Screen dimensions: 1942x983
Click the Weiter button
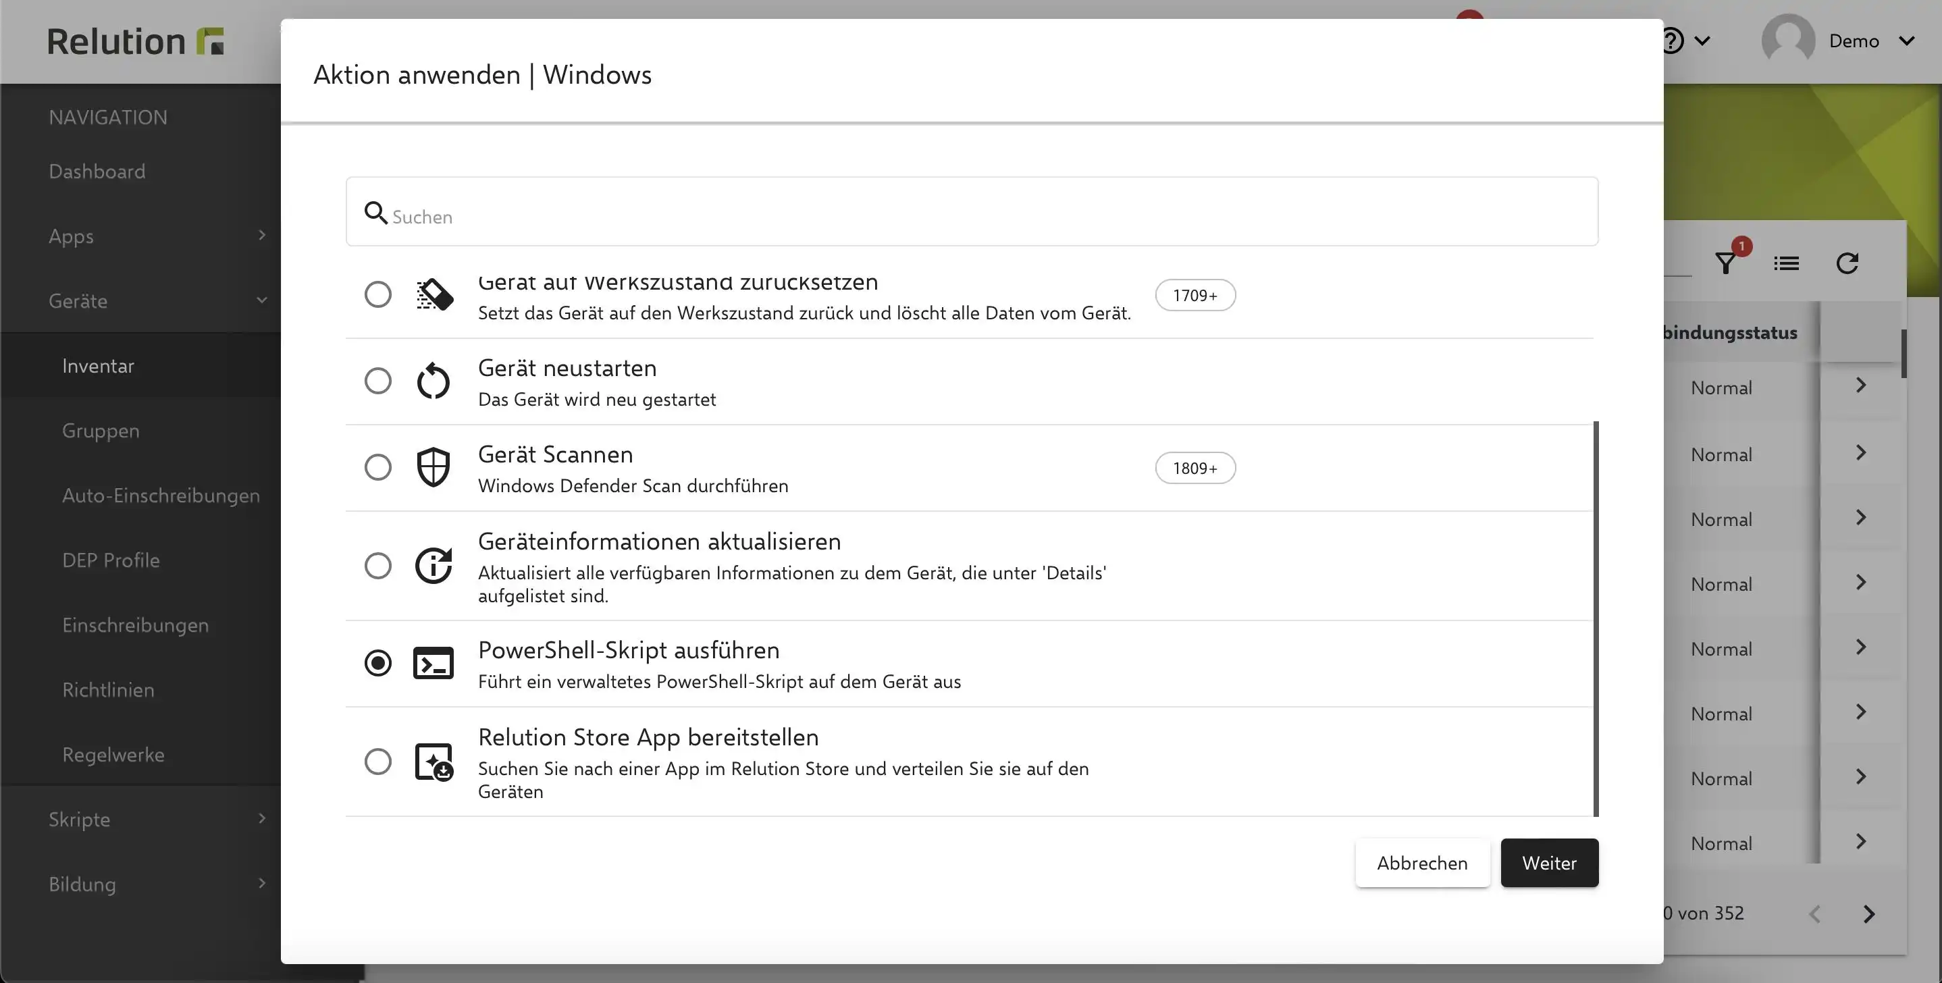point(1549,863)
